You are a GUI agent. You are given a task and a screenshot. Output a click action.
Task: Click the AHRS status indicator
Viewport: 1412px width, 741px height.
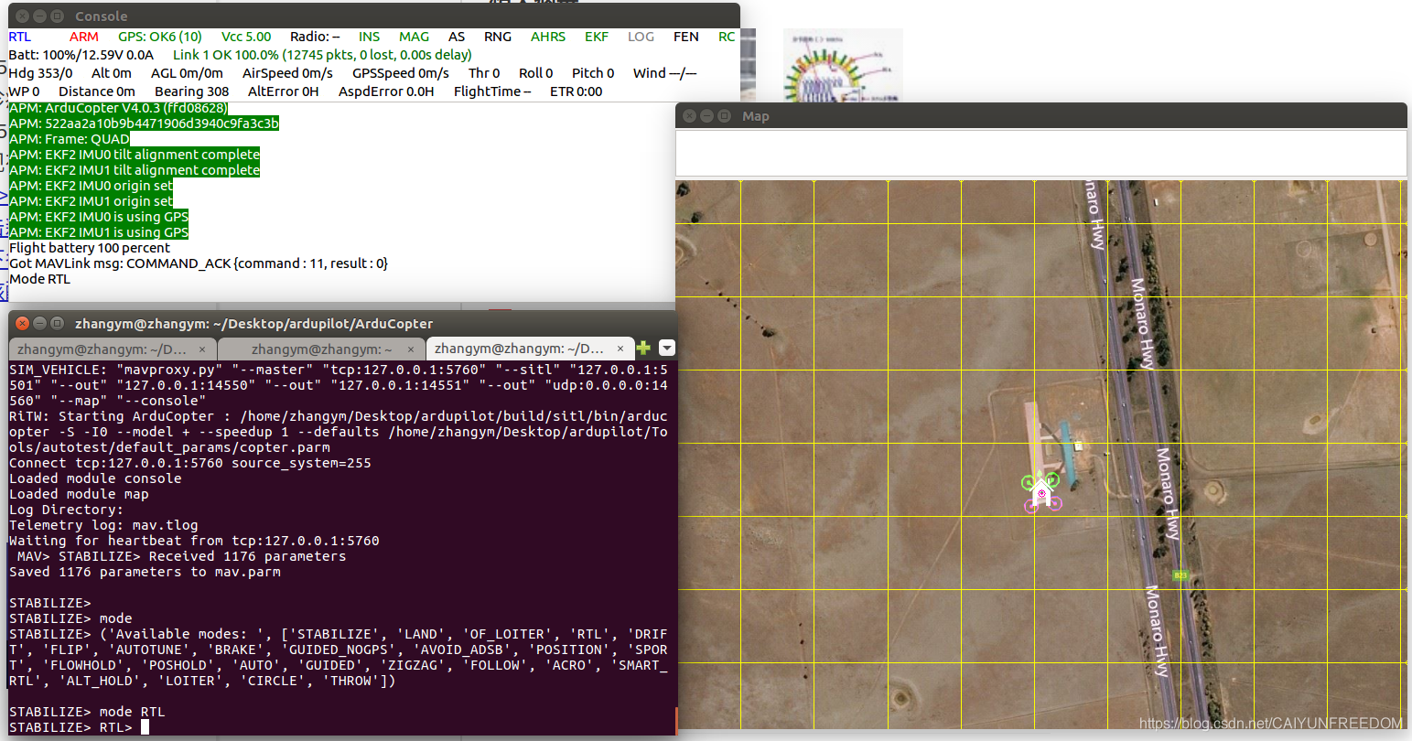pyautogui.click(x=548, y=37)
